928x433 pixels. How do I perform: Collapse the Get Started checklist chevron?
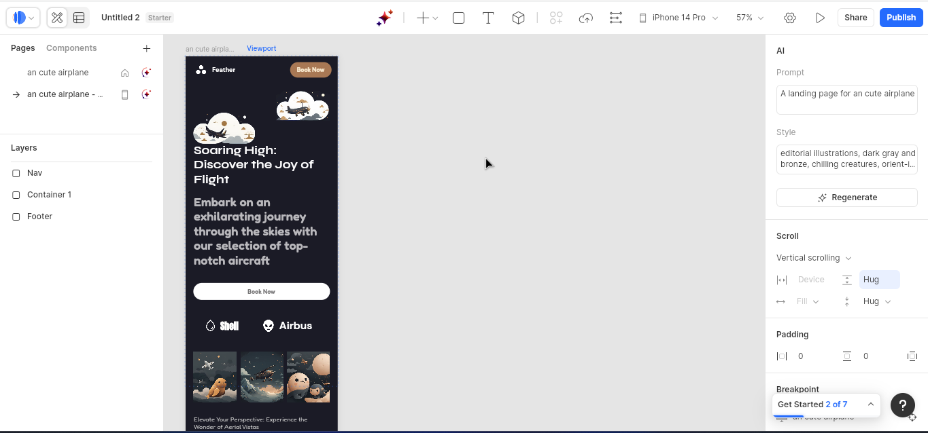[870, 404]
